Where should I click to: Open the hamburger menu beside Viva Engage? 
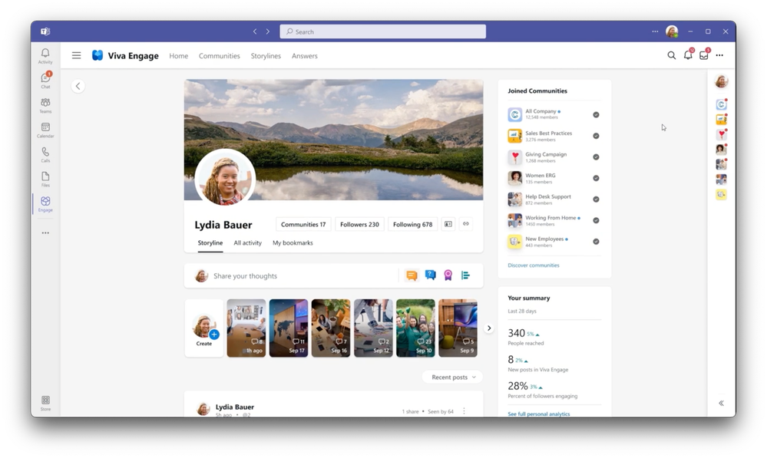pyautogui.click(x=76, y=56)
